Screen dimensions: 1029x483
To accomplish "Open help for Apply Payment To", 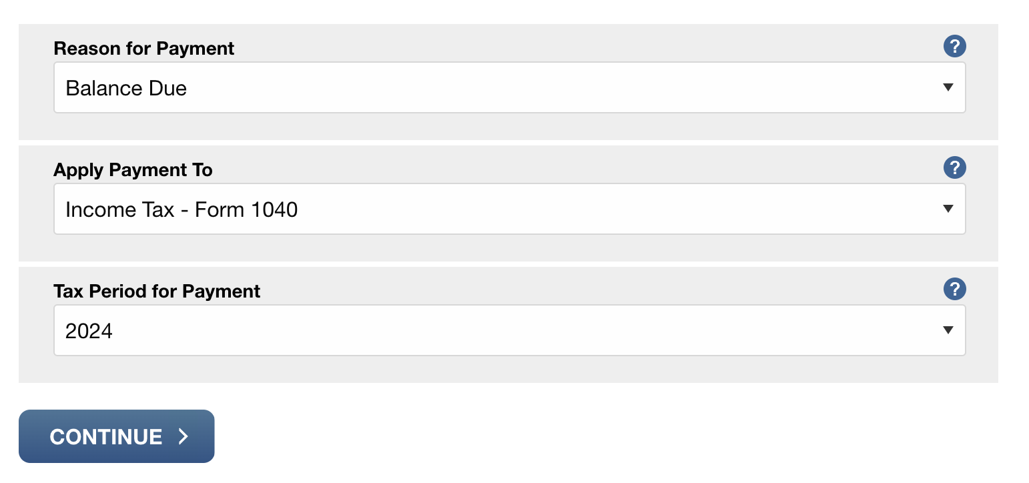I will coord(954,168).
